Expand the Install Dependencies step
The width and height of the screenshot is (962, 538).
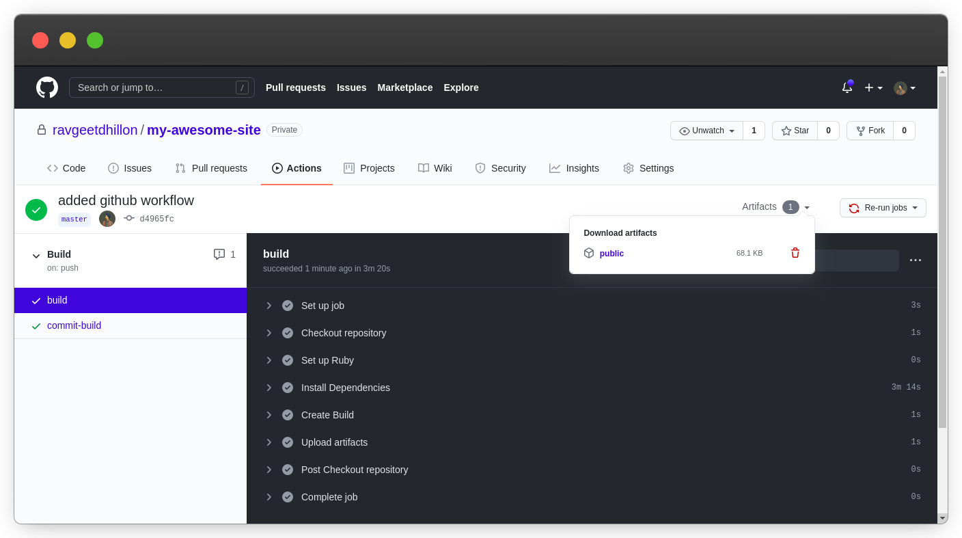tap(269, 388)
